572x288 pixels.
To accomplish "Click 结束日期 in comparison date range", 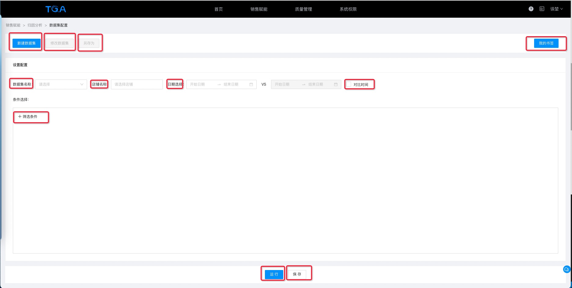I will click(316, 84).
